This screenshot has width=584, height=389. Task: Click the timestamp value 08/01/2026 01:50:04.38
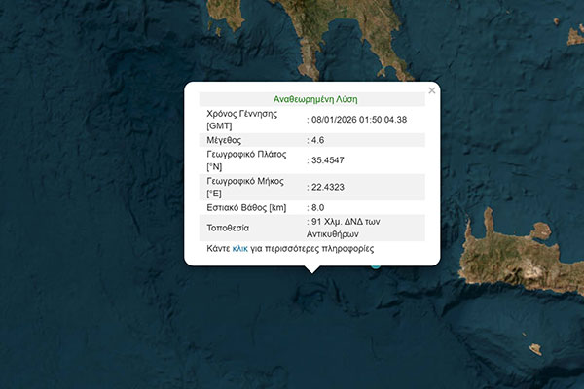pyautogui.click(x=359, y=120)
